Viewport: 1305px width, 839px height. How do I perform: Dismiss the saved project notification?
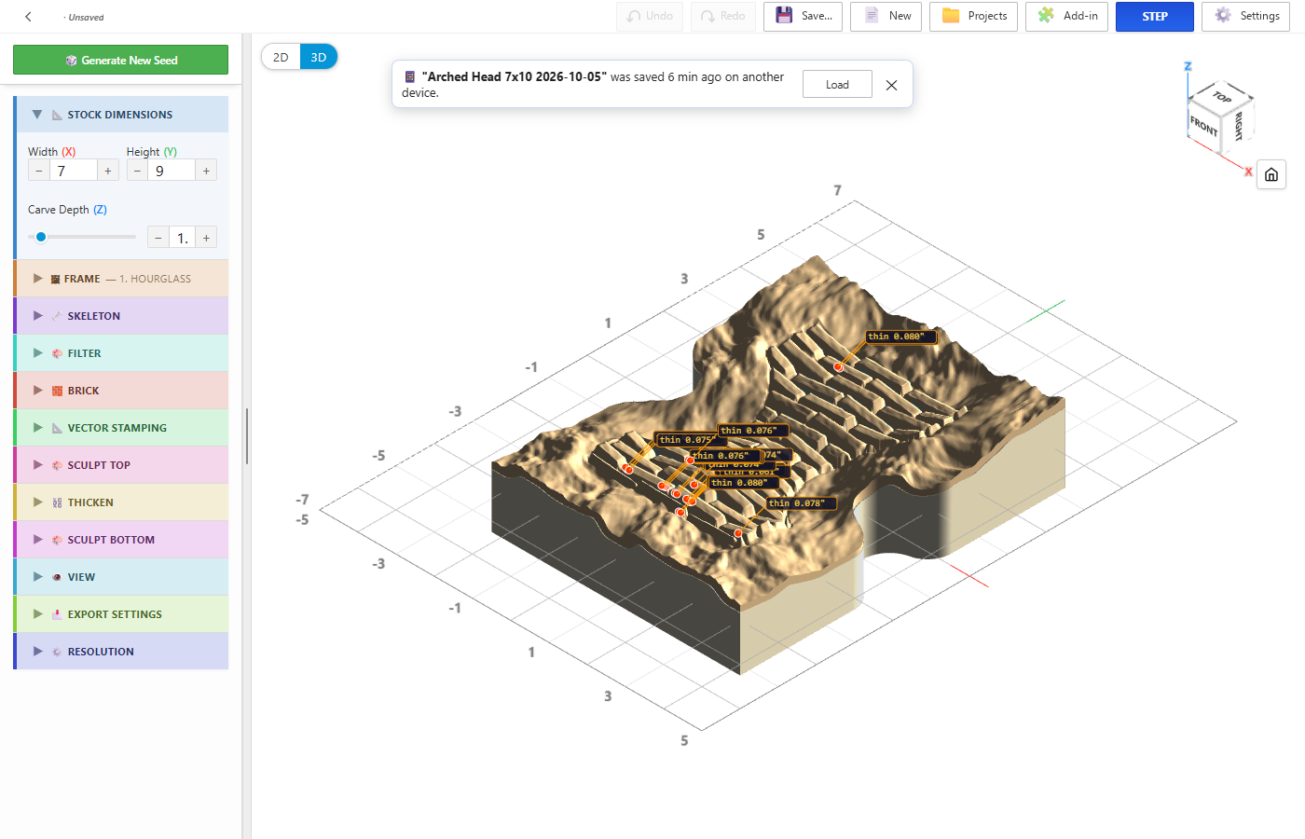[891, 85]
